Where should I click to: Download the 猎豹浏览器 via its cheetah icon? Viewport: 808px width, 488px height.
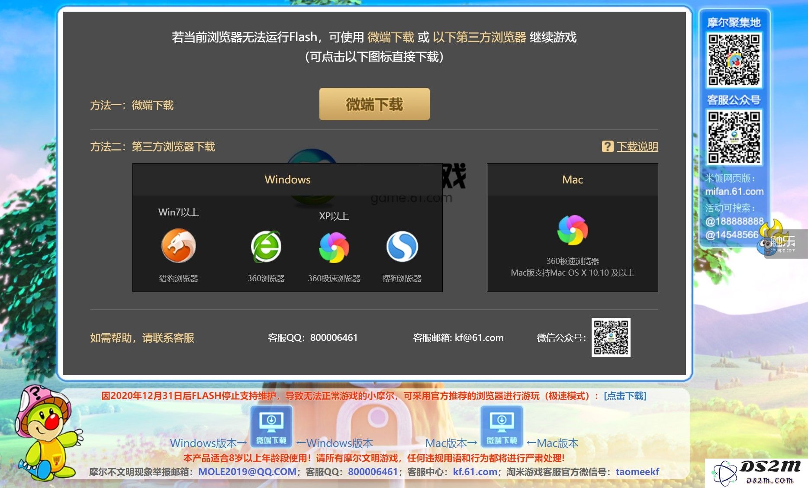coord(178,246)
